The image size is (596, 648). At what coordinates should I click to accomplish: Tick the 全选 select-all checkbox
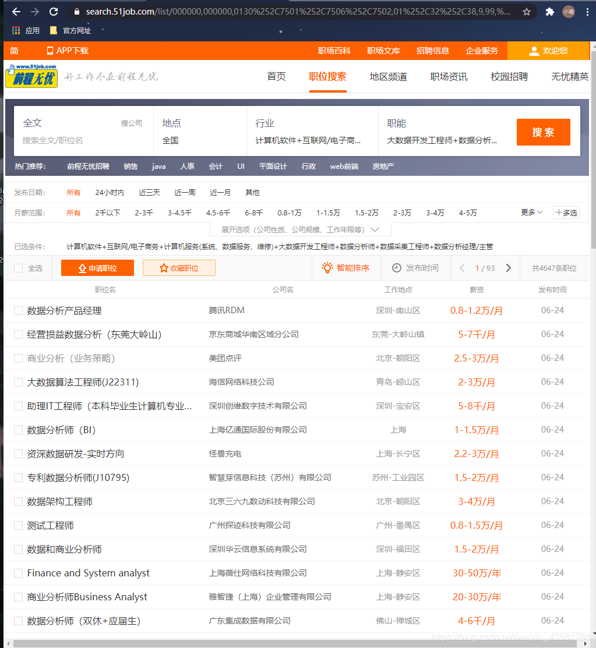coord(18,268)
